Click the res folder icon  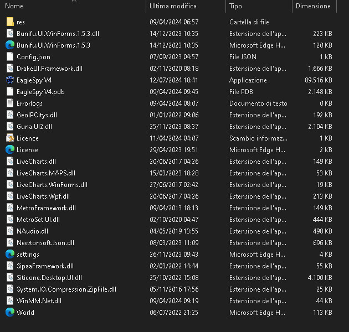(10, 22)
